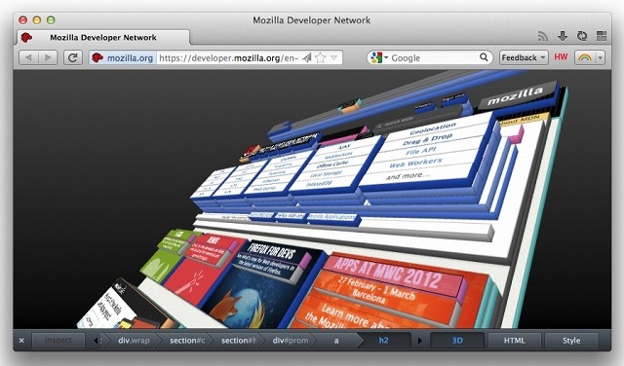Click the mozilla logo tab in 3D view
The height and width of the screenshot is (366, 624).
(x=516, y=95)
